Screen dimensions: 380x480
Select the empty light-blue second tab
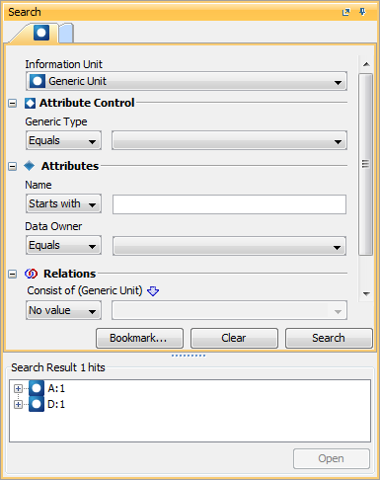tap(66, 34)
